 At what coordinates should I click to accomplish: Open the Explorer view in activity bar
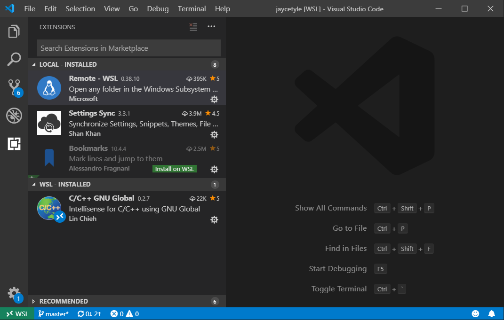coord(14,31)
